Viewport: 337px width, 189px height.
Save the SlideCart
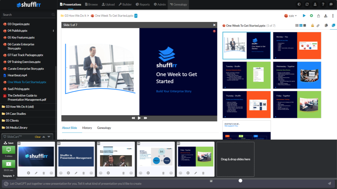pos(9,143)
